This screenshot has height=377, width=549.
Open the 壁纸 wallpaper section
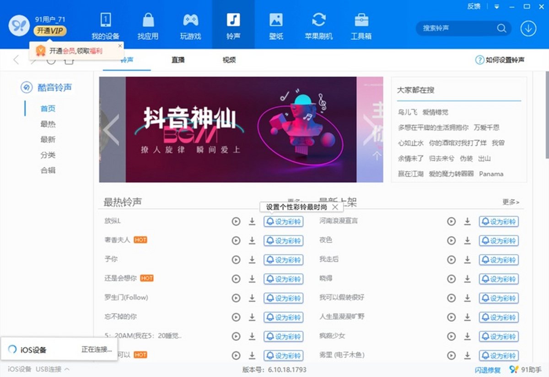[276, 25]
